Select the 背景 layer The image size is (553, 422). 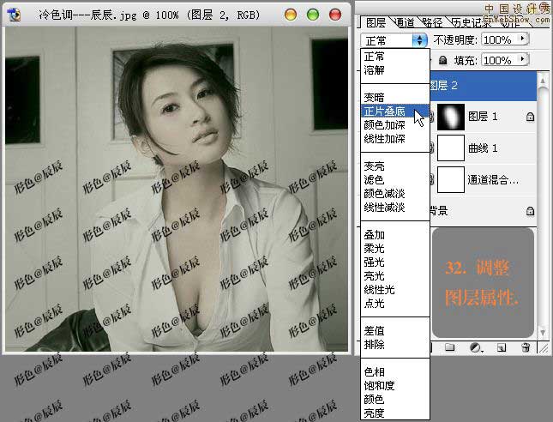pos(484,211)
